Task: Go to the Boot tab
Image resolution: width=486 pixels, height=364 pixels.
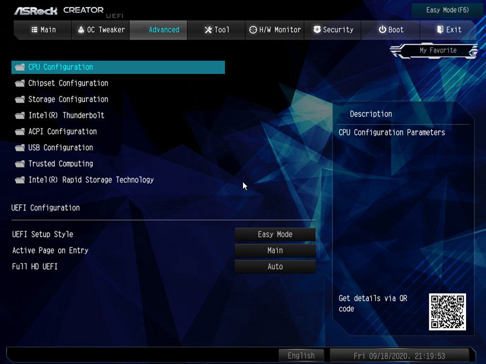Action: pos(391,30)
